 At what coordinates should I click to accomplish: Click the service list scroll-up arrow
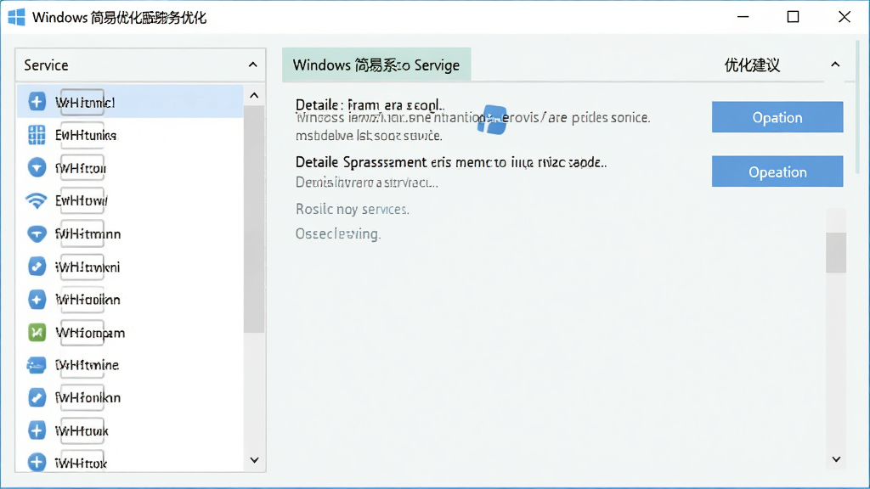click(x=254, y=95)
